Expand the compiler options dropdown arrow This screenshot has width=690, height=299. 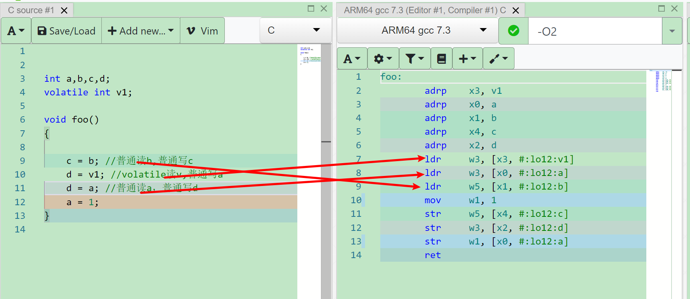(x=672, y=31)
